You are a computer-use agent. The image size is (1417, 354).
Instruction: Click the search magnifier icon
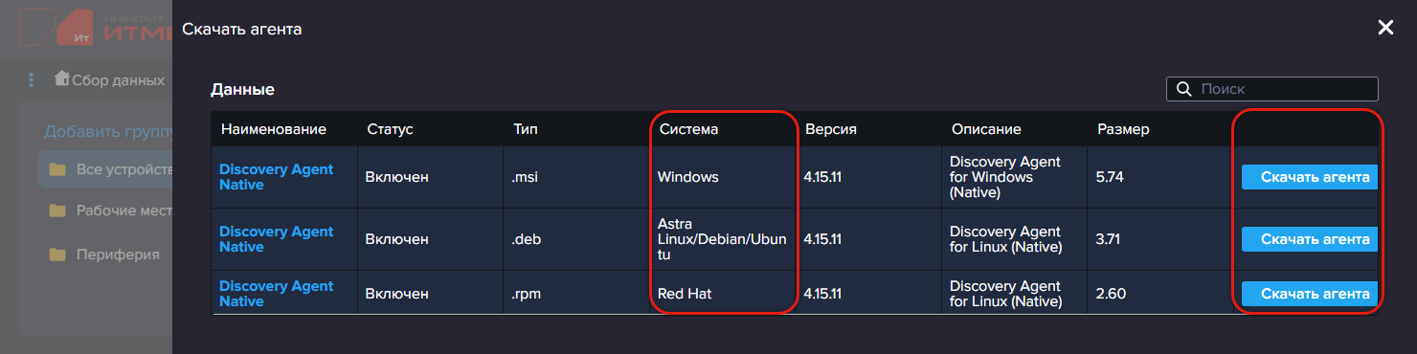tap(1183, 89)
